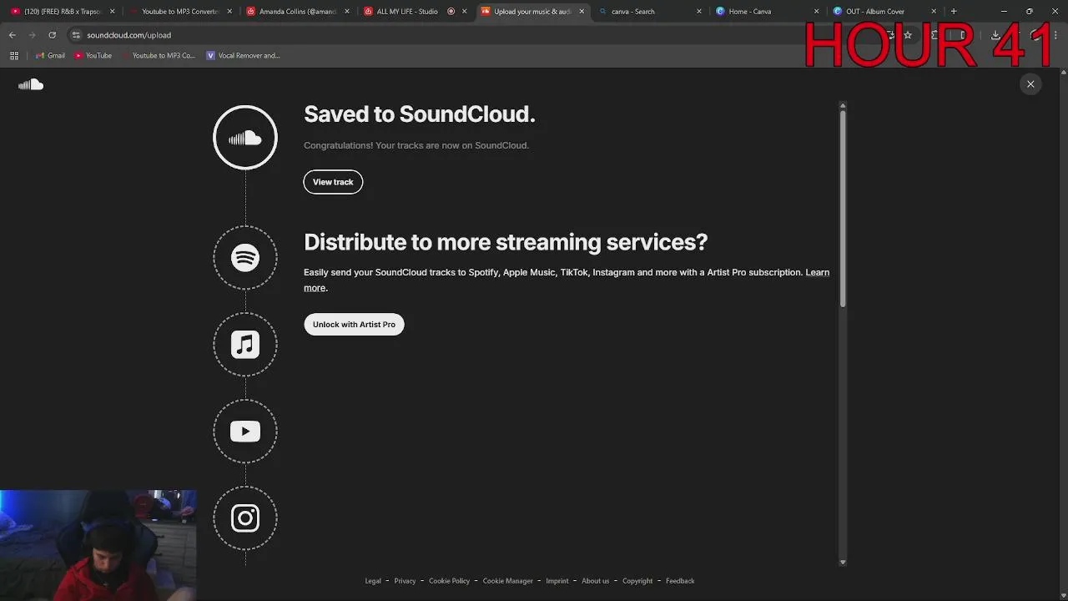1068x601 pixels.
Task: Close the Upload your music tab
Action: pos(582,12)
